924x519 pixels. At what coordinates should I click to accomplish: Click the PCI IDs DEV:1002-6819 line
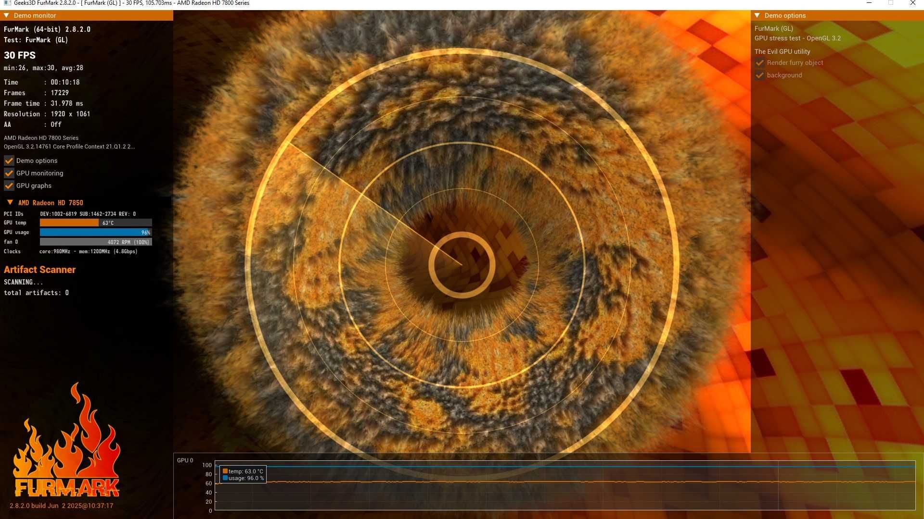coord(70,214)
